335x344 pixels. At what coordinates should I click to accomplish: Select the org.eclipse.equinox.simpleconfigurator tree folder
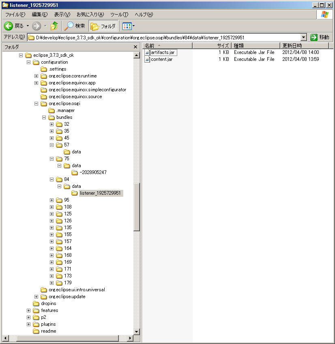click(87, 90)
